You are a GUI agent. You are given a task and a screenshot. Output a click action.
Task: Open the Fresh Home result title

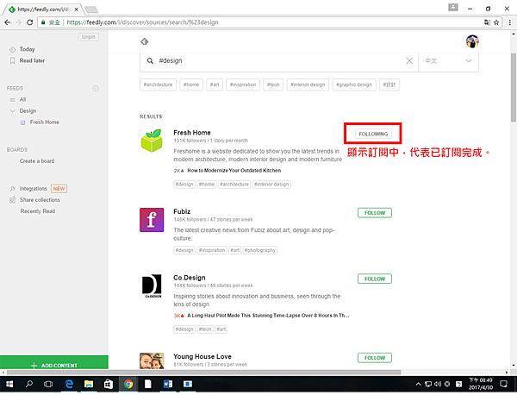tap(192, 133)
